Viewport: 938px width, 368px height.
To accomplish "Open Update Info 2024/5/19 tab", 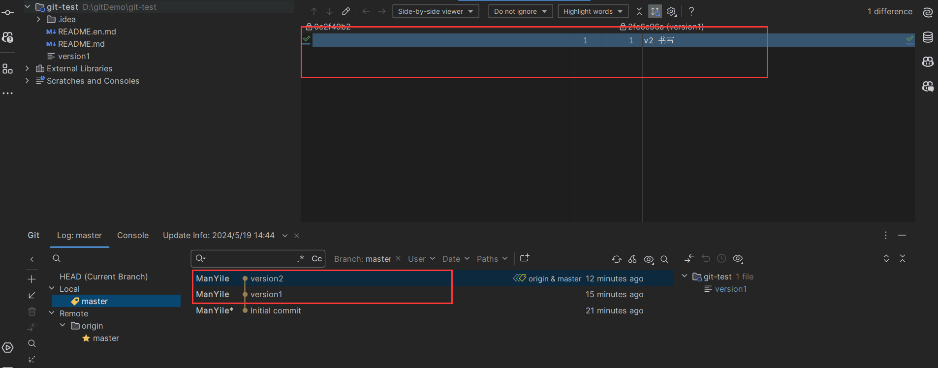I will (x=219, y=236).
